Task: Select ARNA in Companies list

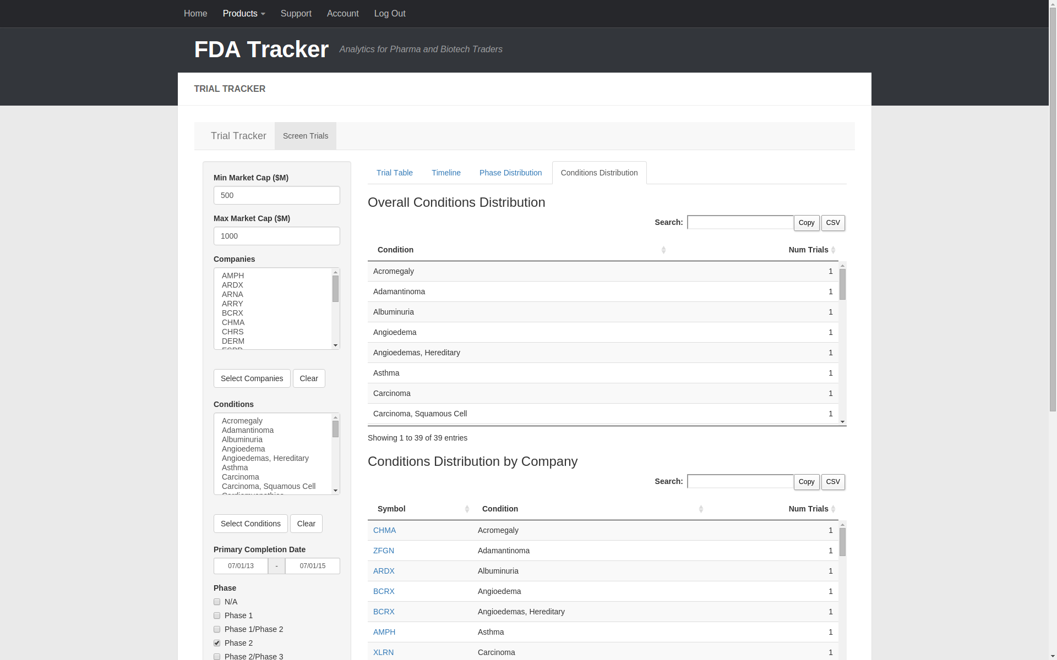Action: (232, 294)
